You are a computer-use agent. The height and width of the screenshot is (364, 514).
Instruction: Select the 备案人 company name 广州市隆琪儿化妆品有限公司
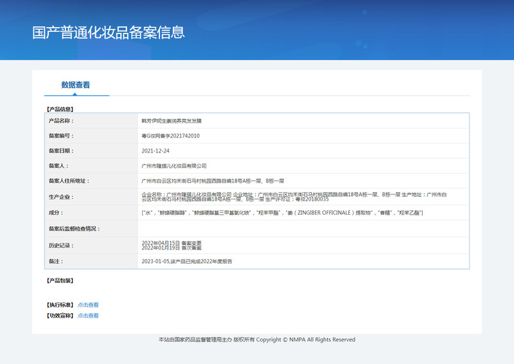tap(174, 166)
